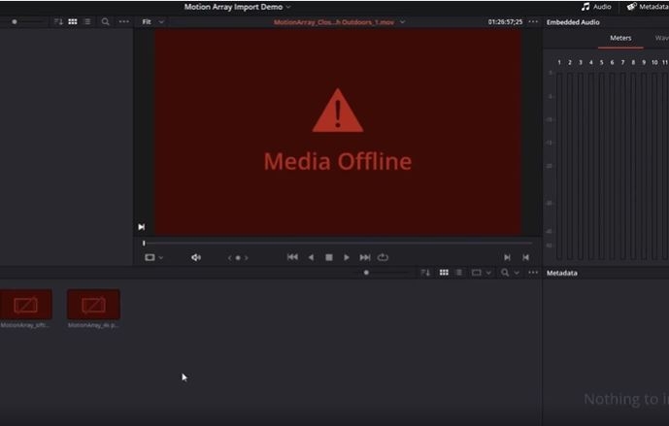Open the MotionArray clip name dropdown
This screenshot has width=669, height=426.
339,22
